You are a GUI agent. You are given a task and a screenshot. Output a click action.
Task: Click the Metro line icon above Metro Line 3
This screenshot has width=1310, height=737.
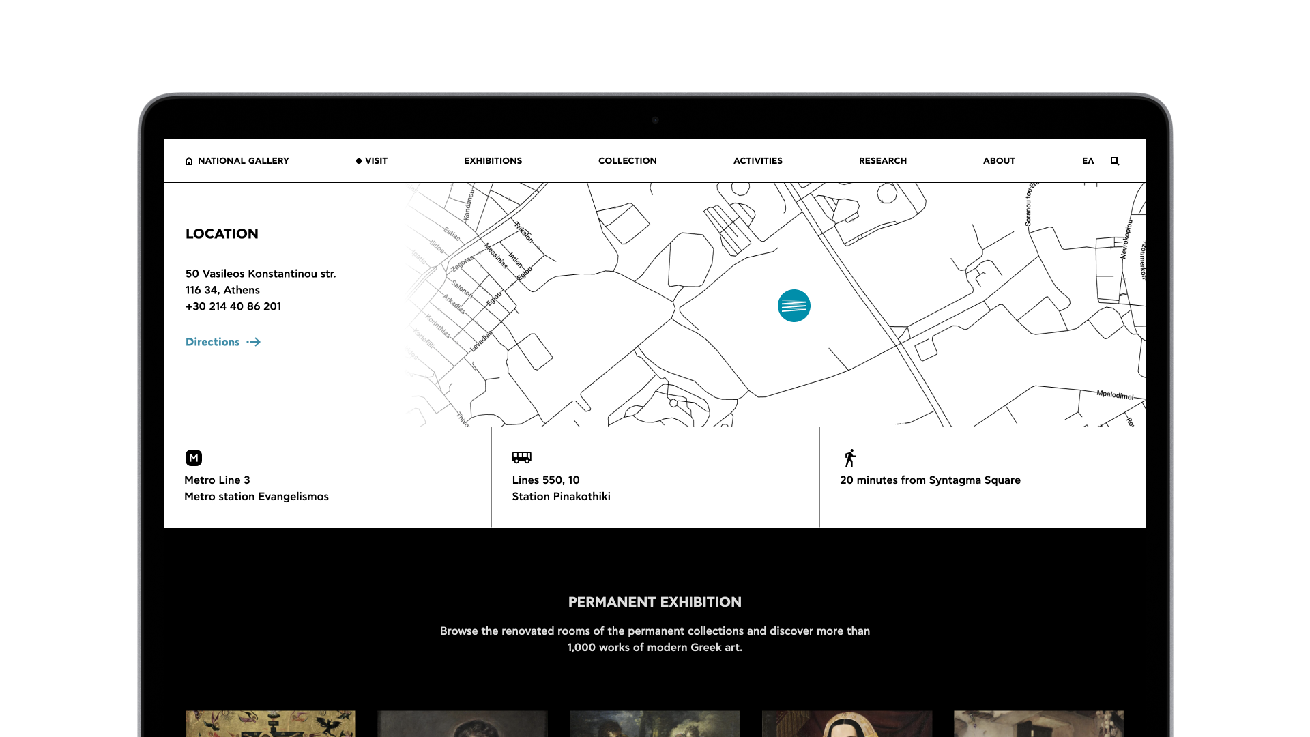pos(194,458)
